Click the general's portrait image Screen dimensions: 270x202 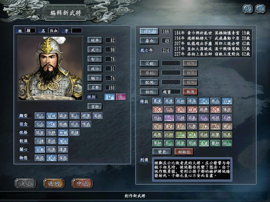click(x=50, y=68)
